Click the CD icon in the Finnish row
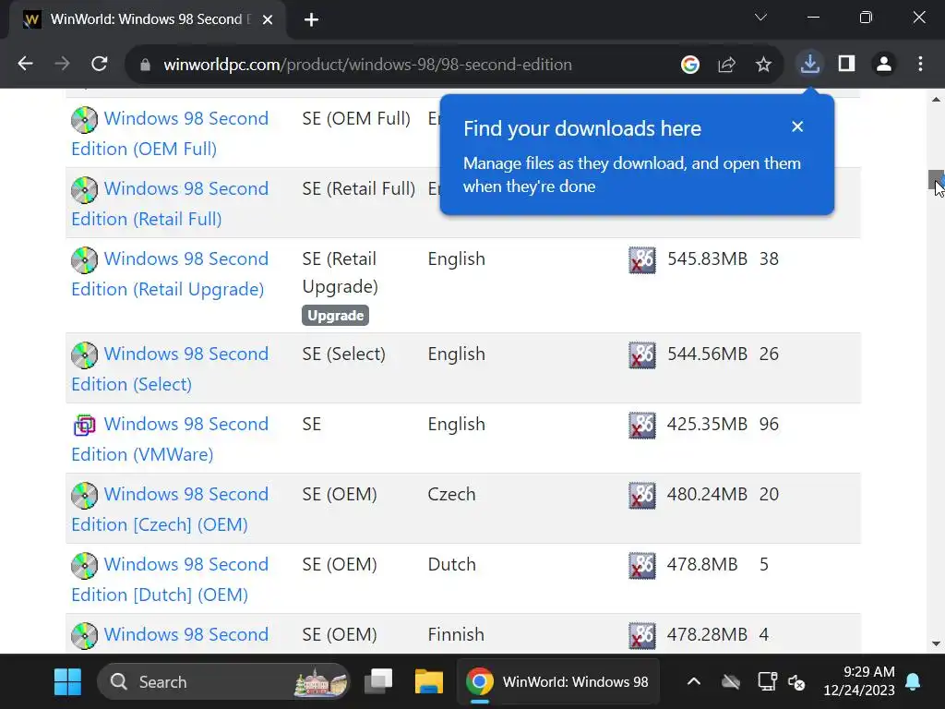The height and width of the screenshot is (709, 945). (x=84, y=635)
